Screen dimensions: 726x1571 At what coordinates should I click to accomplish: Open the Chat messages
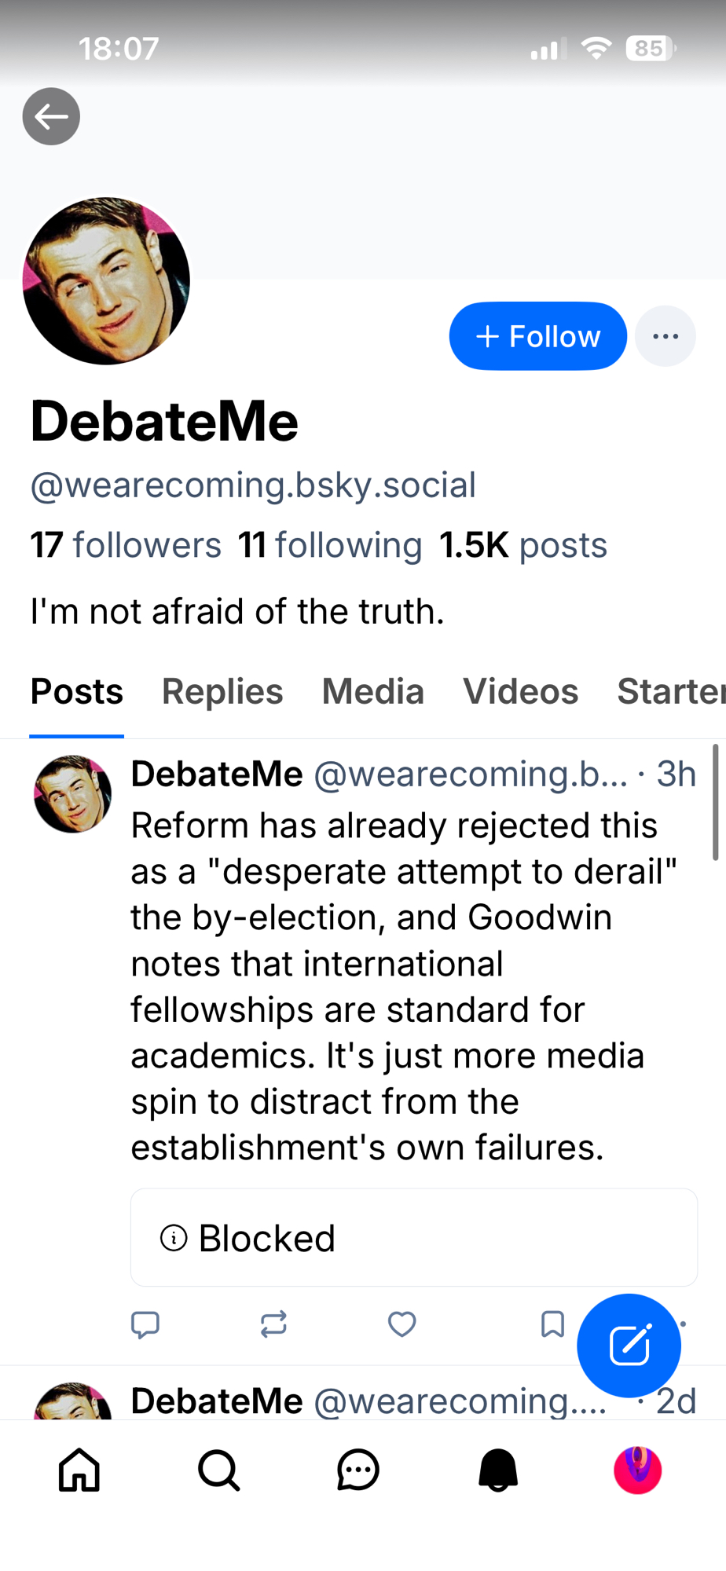pos(358,1470)
